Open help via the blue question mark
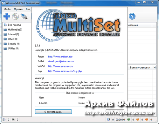Screen dimensions: 159x124 [132, 17]
